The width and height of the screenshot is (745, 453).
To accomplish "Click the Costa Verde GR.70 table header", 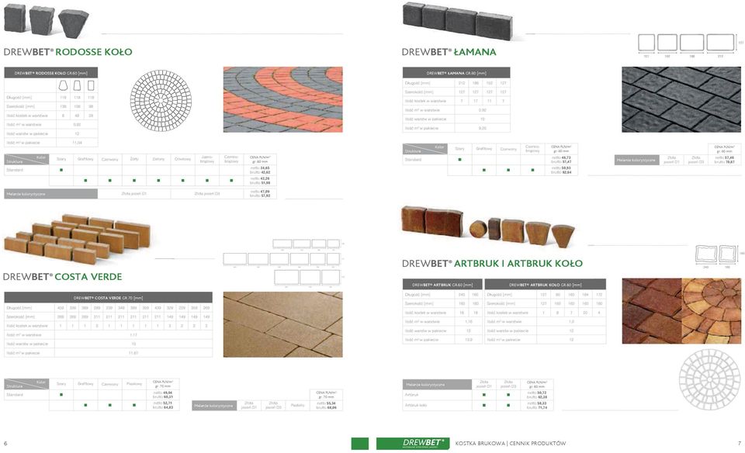I will [x=109, y=298].
